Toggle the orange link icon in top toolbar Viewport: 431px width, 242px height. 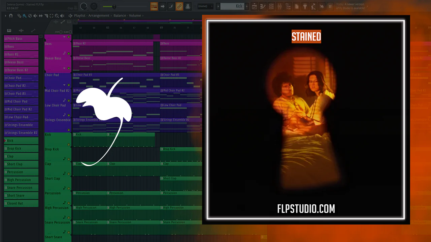click(x=179, y=6)
